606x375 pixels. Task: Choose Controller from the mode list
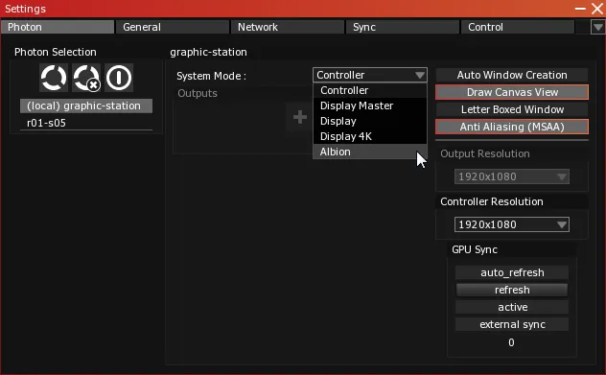click(x=370, y=90)
